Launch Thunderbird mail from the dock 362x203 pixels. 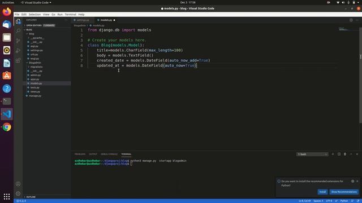[x=7, y=24]
